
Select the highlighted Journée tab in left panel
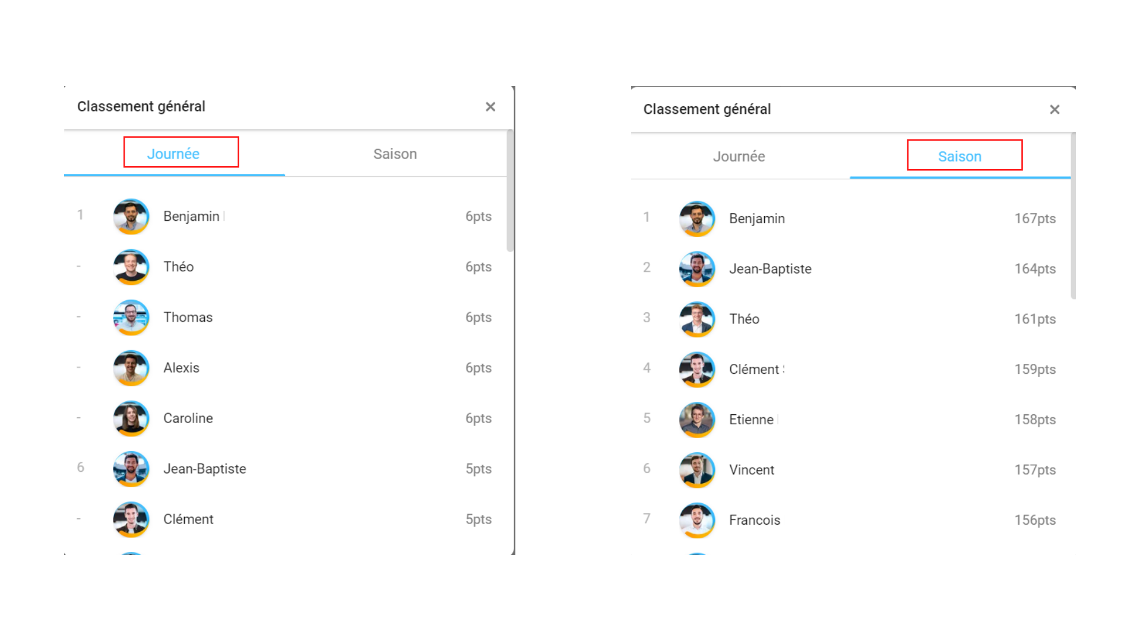[173, 154]
